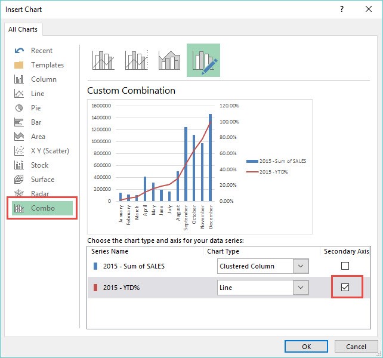The width and height of the screenshot is (383, 358).
Task: Click OK to insert the chart
Action: click(306, 347)
